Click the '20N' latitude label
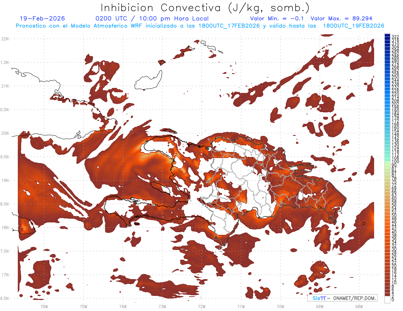 [x=5, y=133]
